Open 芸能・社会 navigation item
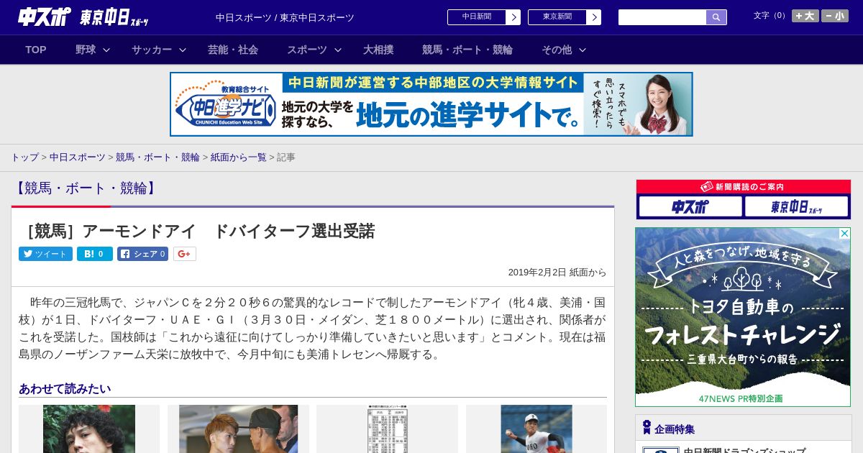This screenshot has width=863, height=453. click(233, 50)
